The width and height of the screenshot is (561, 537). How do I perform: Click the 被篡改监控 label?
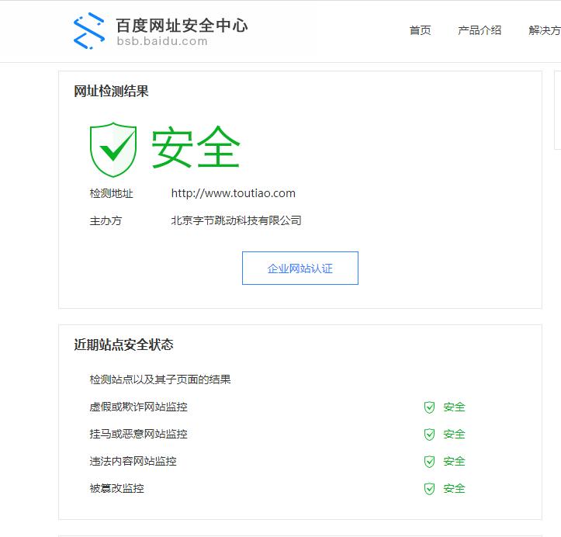[116, 489]
